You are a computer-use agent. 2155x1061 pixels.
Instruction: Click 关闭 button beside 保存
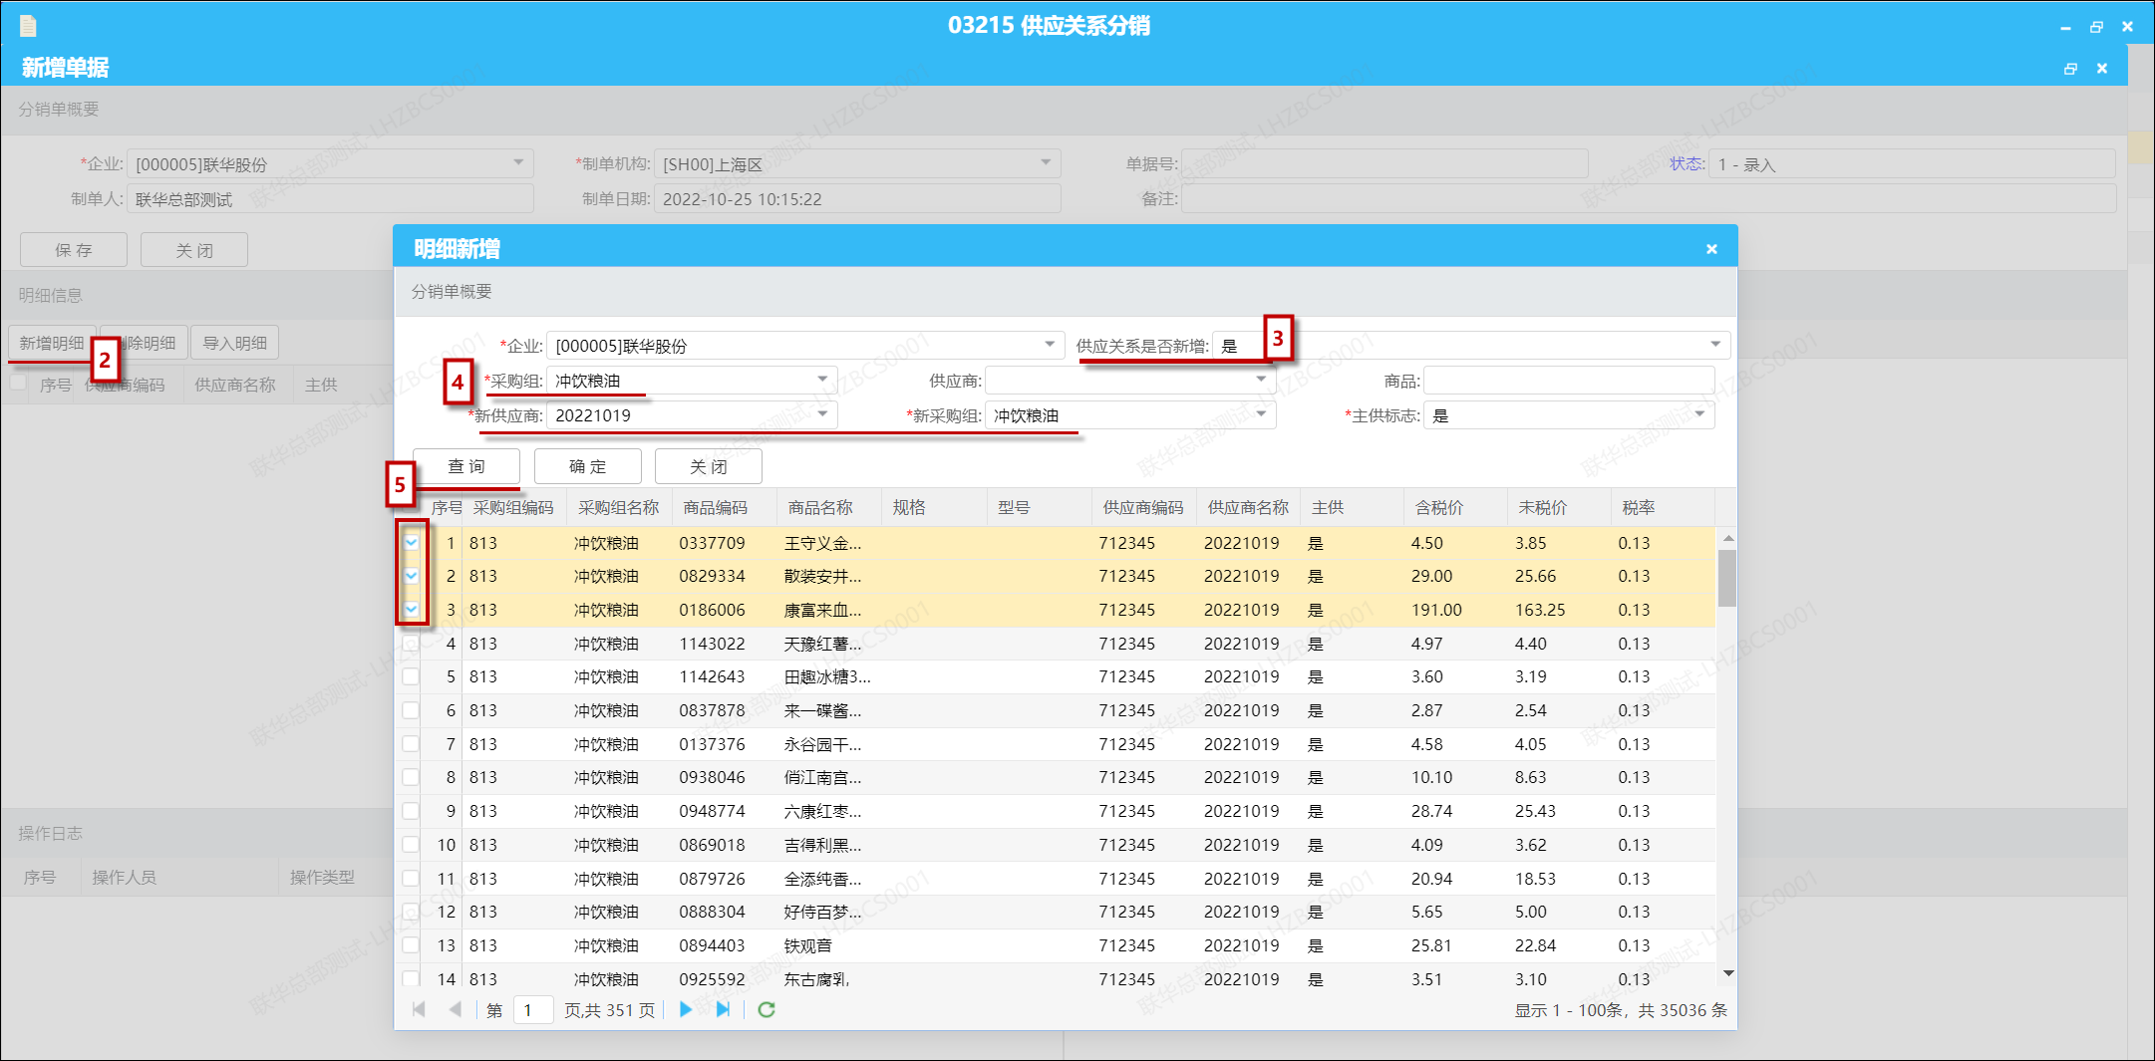(194, 250)
